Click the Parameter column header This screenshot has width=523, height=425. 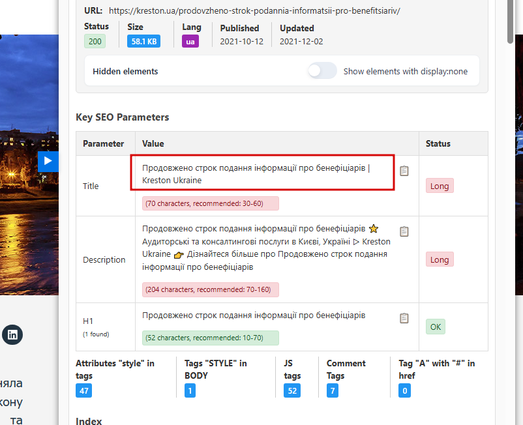click(104, 143)
